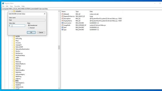Open the Favorites menu
The height and width of the screenshot is (91, 162).
[x=17, y=6]
